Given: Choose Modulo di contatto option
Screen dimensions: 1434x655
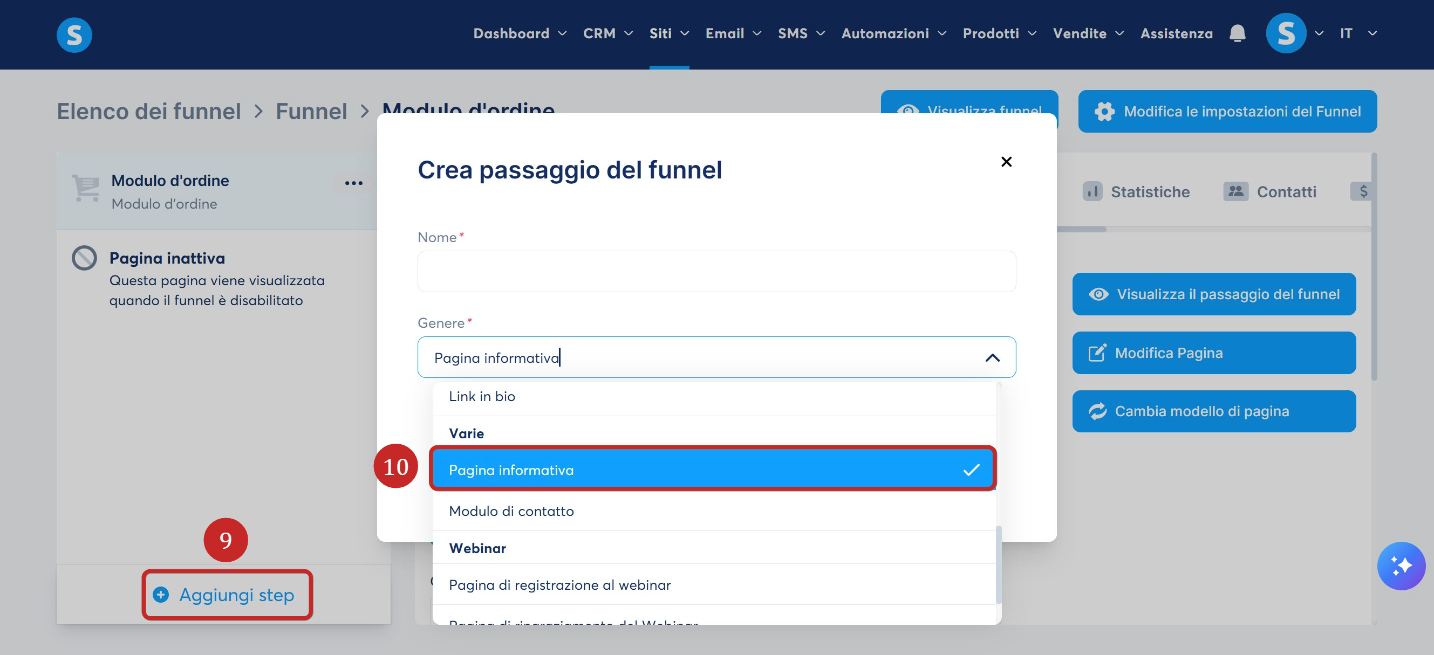Looking at the screenshot, I should (x=713, y=511).
